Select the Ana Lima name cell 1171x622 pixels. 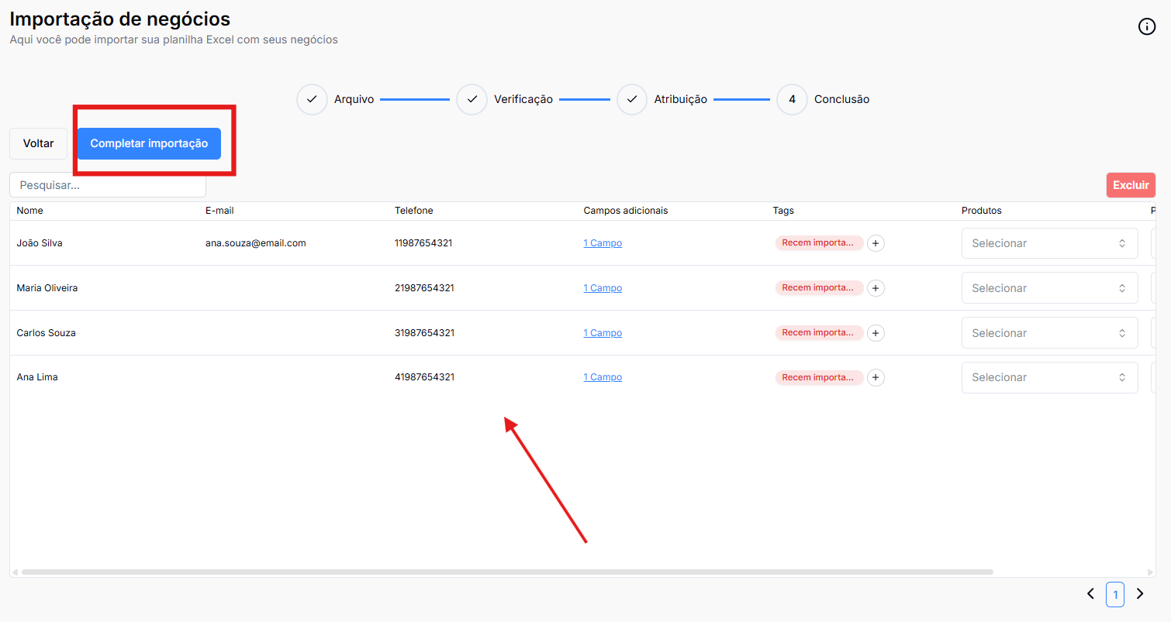[37, 377]
